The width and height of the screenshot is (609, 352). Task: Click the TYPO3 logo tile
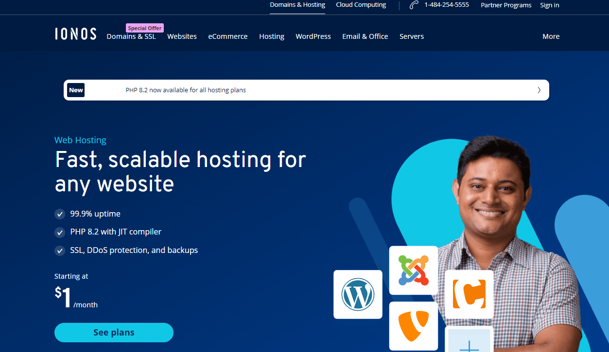click(413, 326)
